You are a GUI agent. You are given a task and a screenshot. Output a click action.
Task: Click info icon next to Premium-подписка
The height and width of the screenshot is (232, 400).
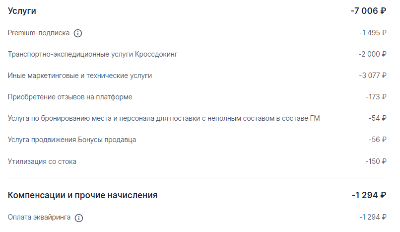click(x=78, y=33)
